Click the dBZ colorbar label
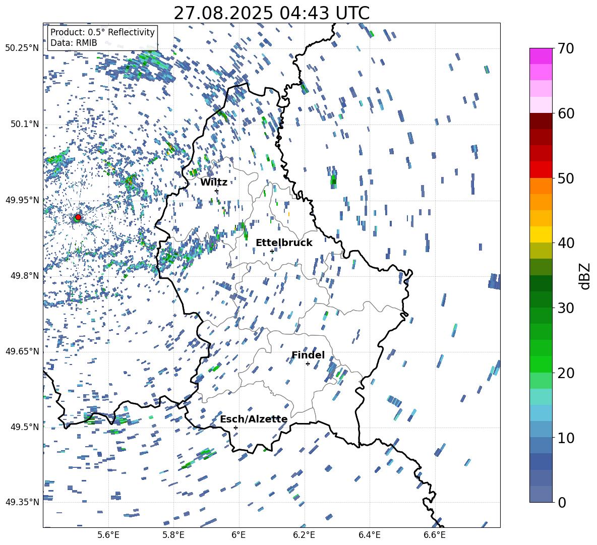 pyautogui.click(x=585, y=276)
